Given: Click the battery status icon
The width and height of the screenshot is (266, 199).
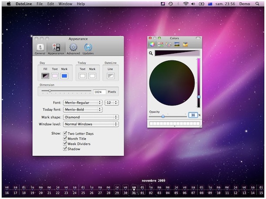Looking at the screenshot, I should click(x=201, y=4).
